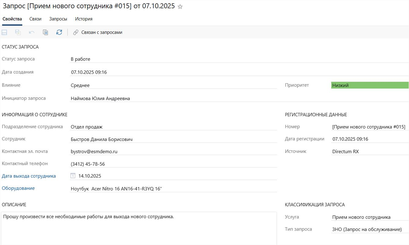409x245 pixels.
Task: Click the bystrov@esmdemo.ru email field
Action: 173,152
